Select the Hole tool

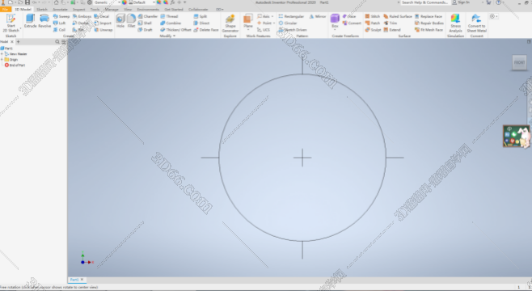120,21
